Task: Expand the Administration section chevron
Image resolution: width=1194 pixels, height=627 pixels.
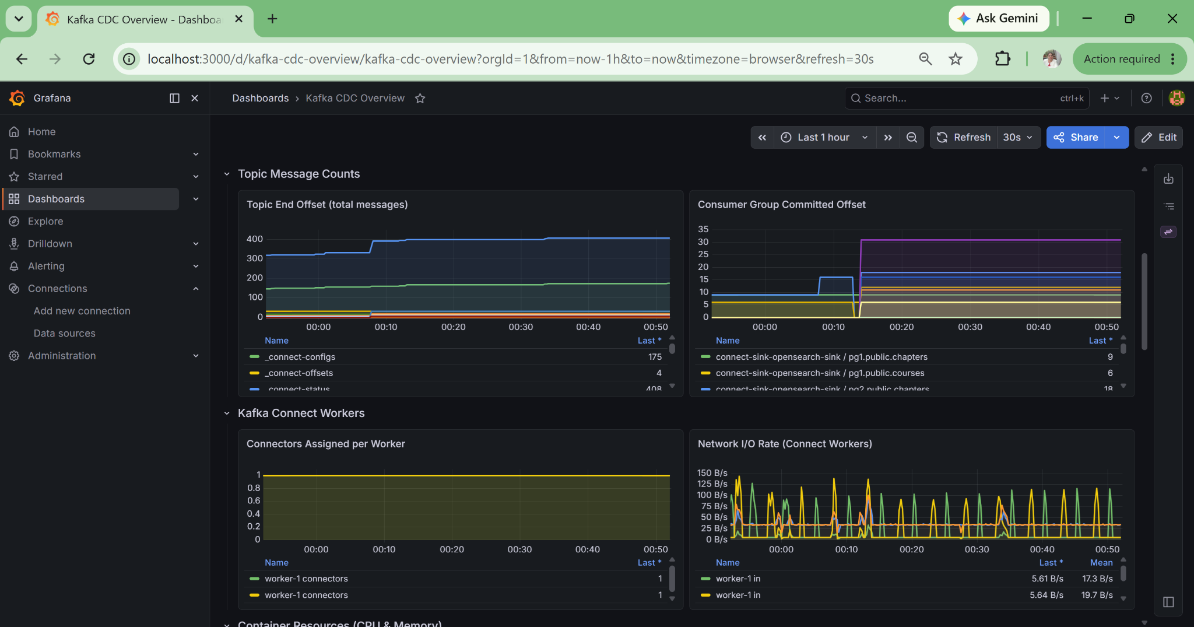Action: coord(196,356)
